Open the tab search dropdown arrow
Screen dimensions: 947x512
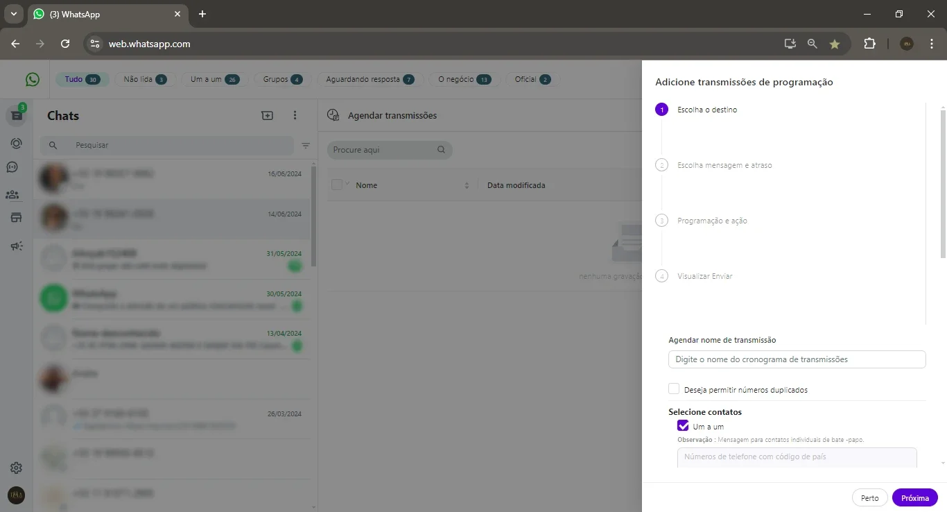[13, 14]
